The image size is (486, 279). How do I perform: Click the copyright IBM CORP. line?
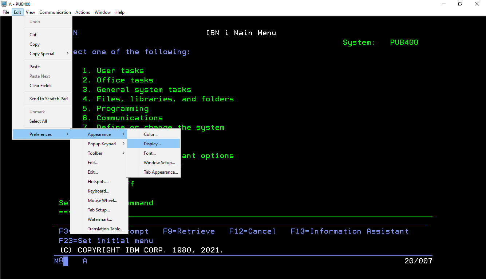point(142,250)
